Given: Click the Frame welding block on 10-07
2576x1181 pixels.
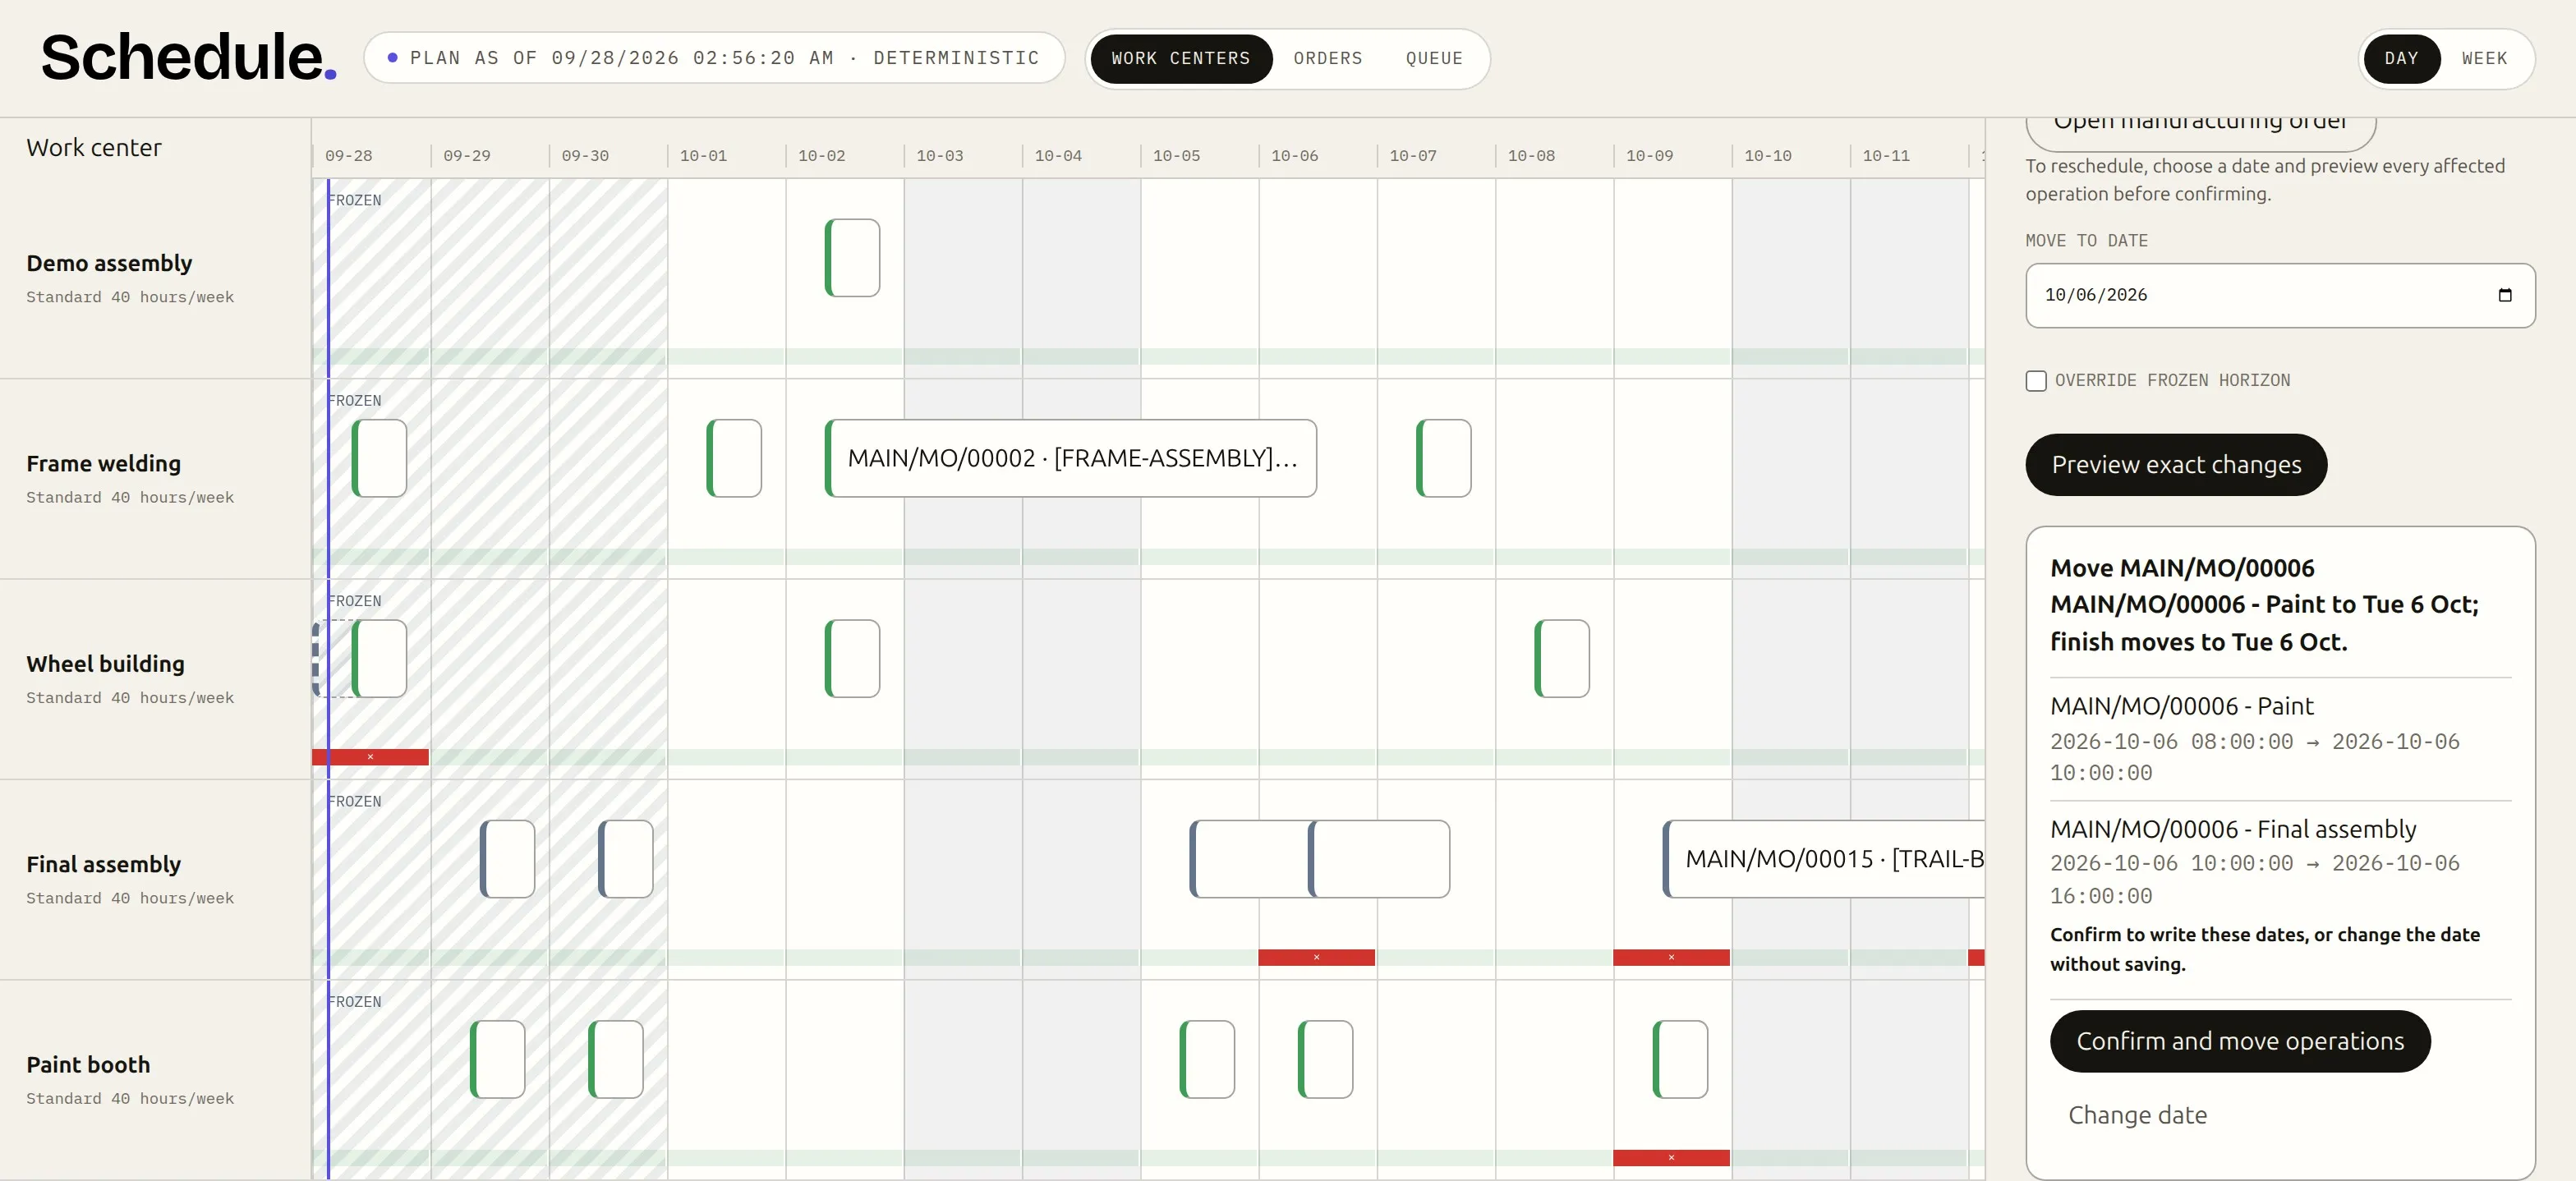Looking at the screenshot, I should pyautogui.click(x=1443, y=458).
